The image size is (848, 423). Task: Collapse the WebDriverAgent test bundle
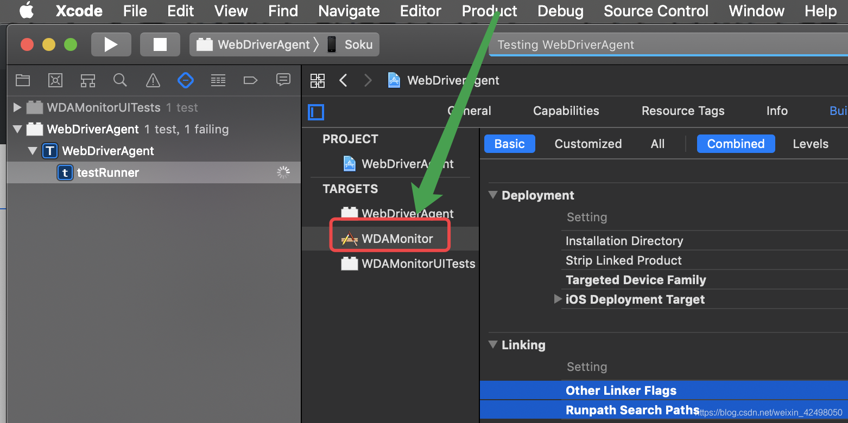(17, 130)
